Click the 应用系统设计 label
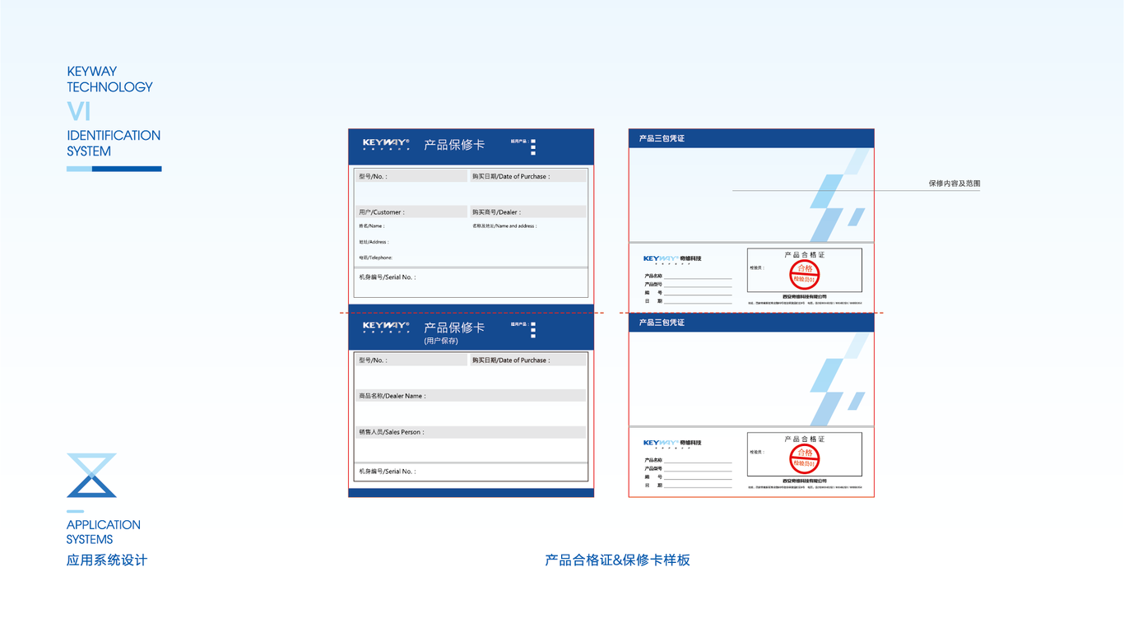 click(107, 560)
